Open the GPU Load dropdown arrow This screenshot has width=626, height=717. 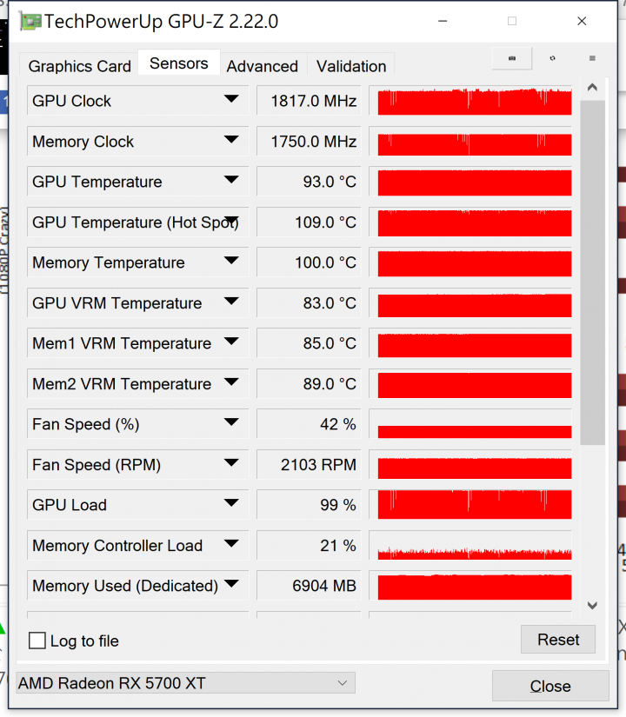click(231, 502)
